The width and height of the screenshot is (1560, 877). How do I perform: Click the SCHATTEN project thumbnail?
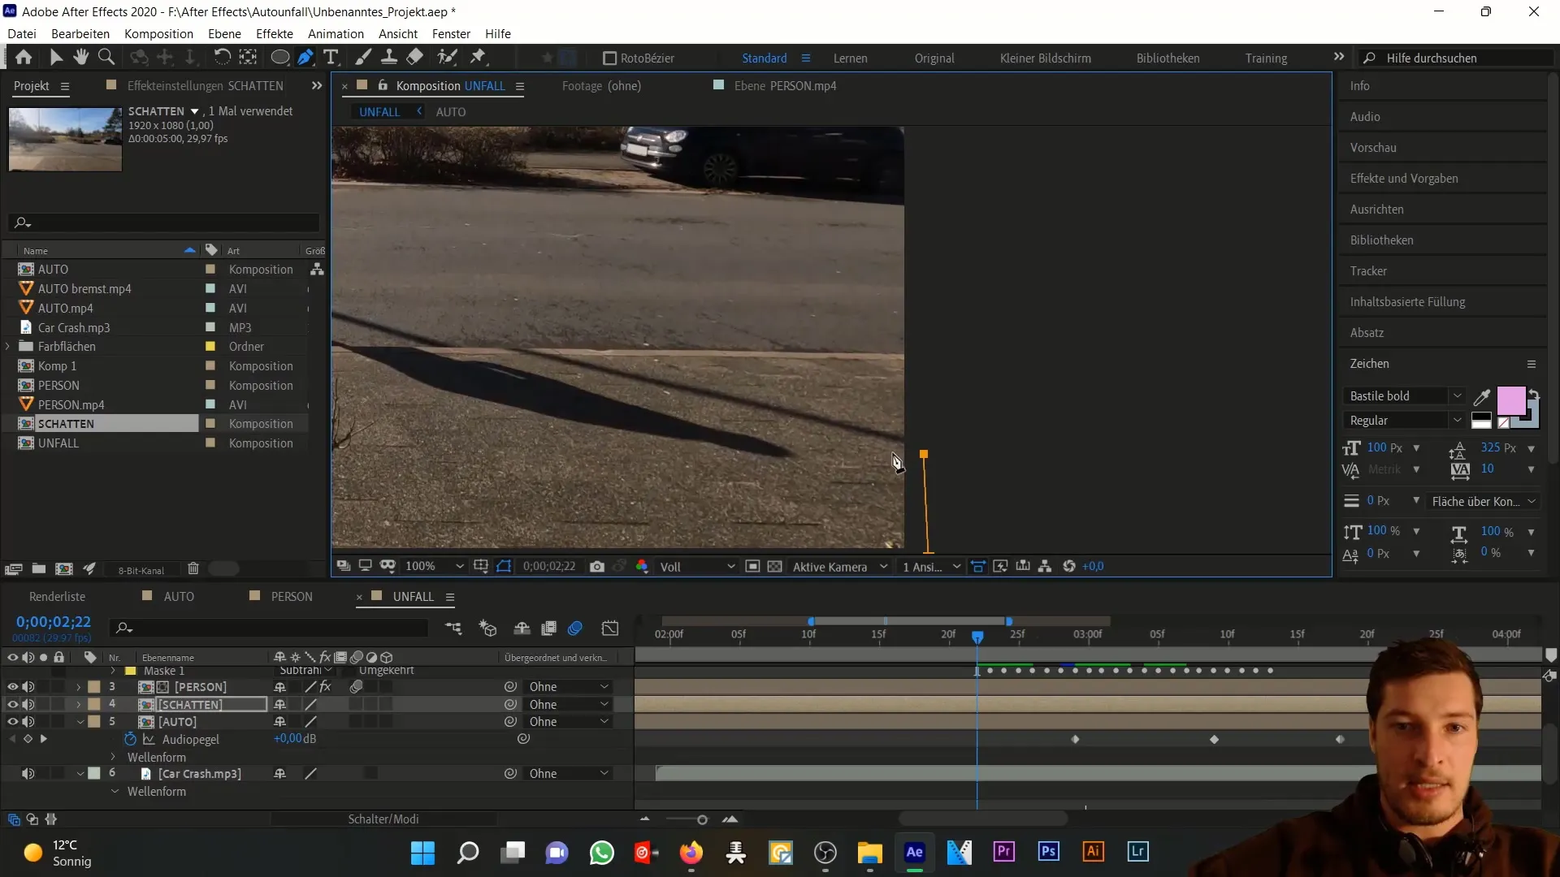65,139
